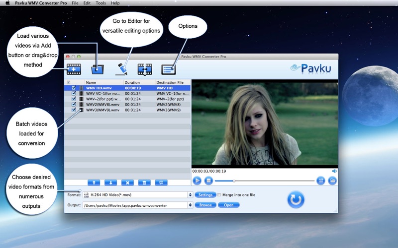Click the Open output button
The image size is (398, 248).
pos(229,205)
